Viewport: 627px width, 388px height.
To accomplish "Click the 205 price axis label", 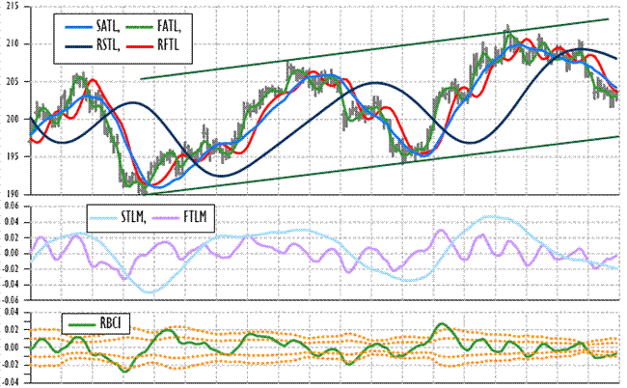I will [13, 82].
